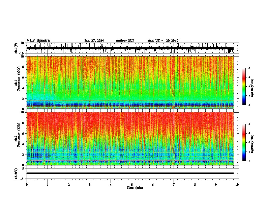The height and width of the screenshot is (207, 267).
Task: Click the "4" kHz tick on ch.1 spectrogram axis
Action: pyautogui.click(x=23, y=88)
